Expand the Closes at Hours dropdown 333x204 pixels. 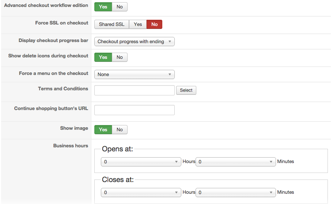(141, 192)
